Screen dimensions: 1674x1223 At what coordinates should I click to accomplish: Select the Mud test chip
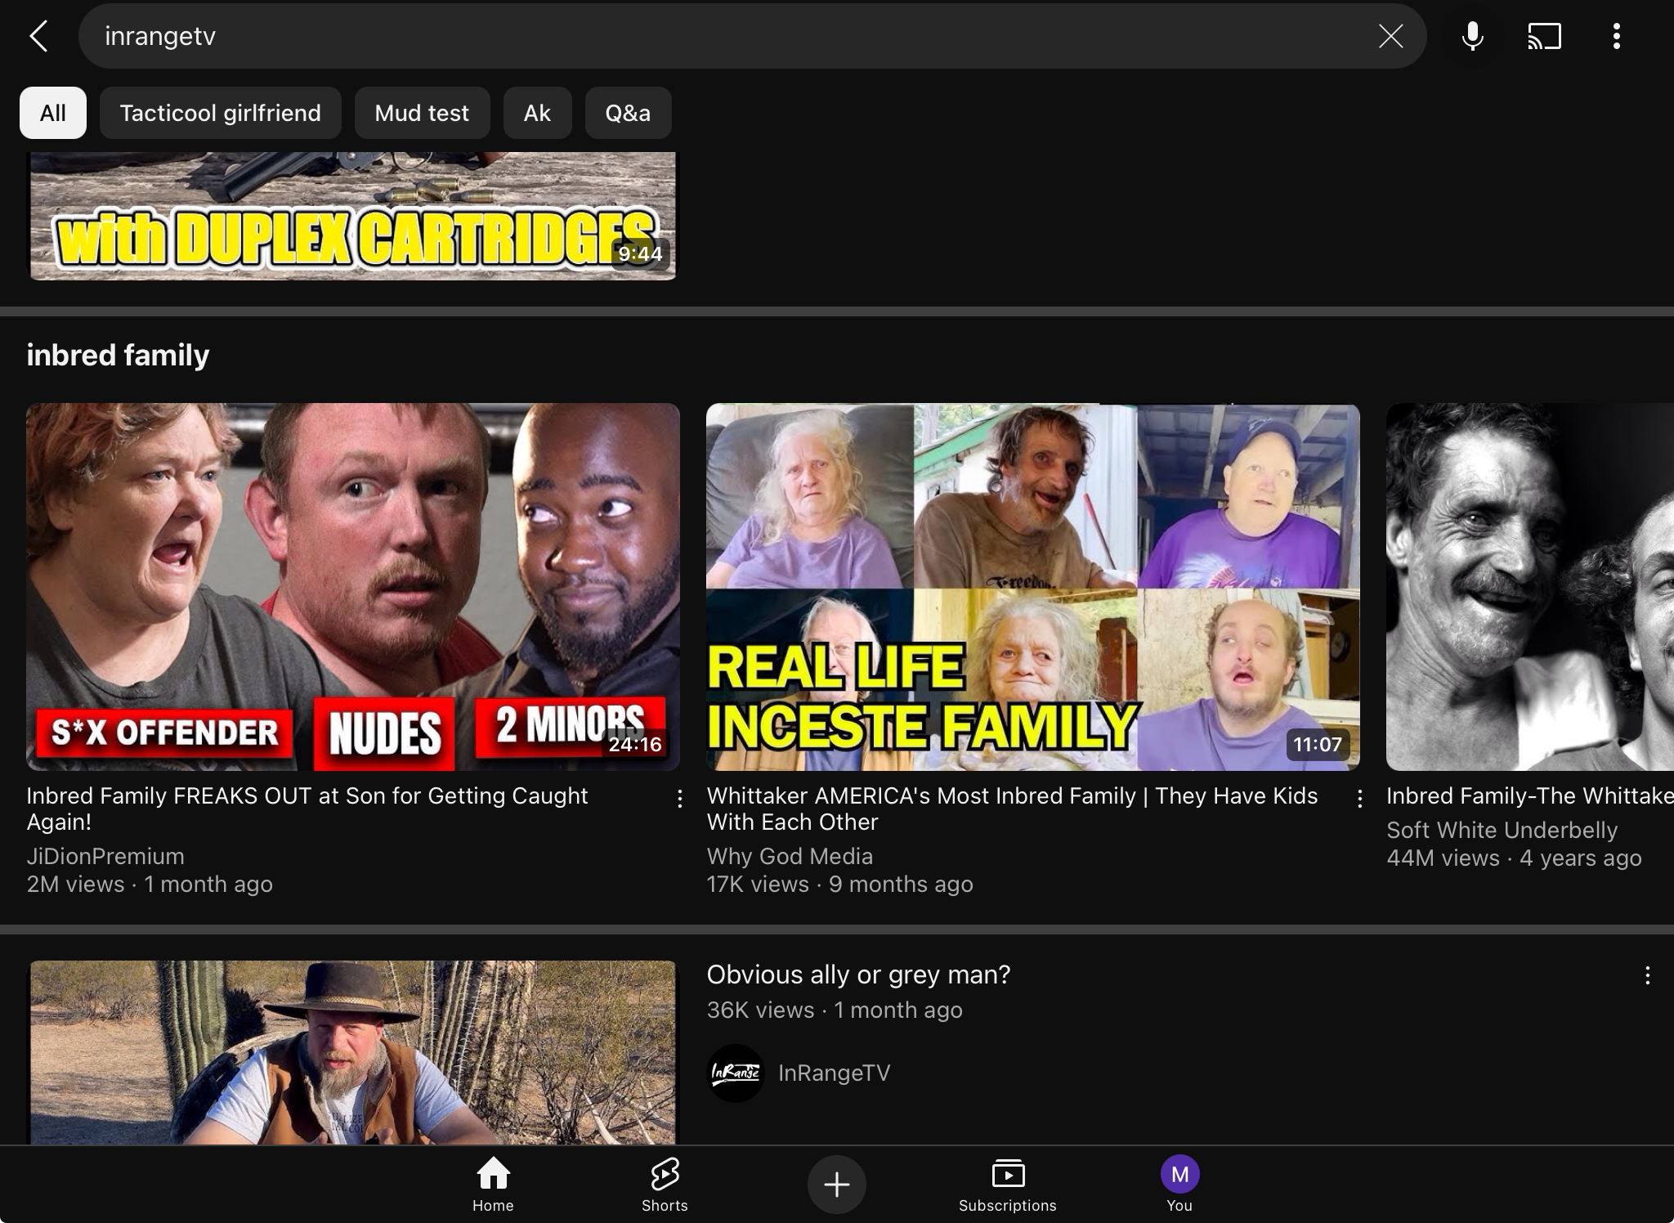(422, 113)
